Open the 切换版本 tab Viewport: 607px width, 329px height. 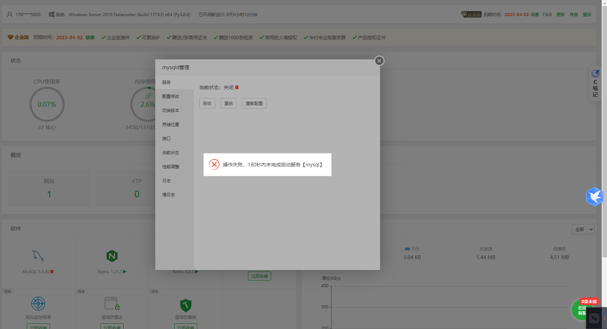click(x=175, y=110)
